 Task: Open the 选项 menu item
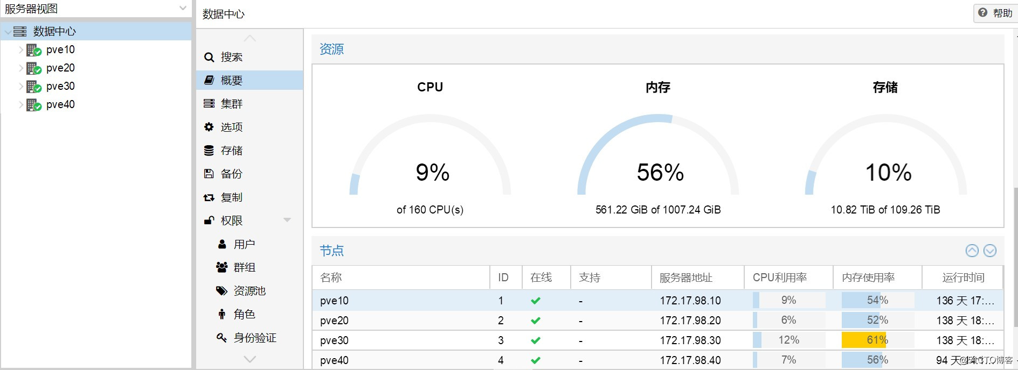pos(250,127)
